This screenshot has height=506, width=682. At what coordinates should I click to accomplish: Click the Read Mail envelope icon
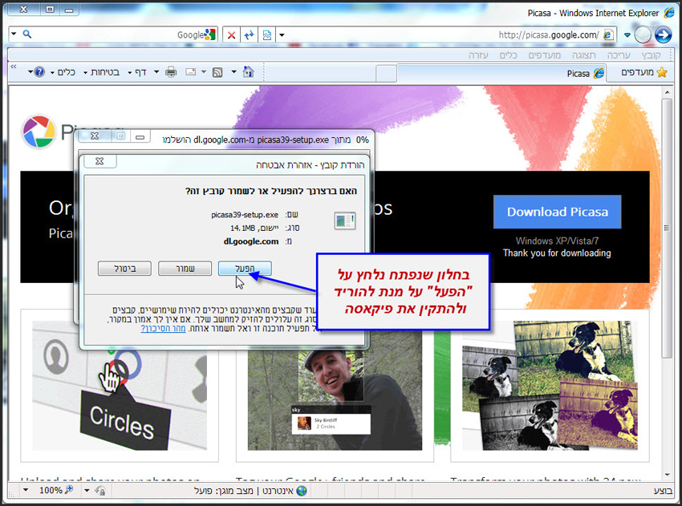point(190,71)
